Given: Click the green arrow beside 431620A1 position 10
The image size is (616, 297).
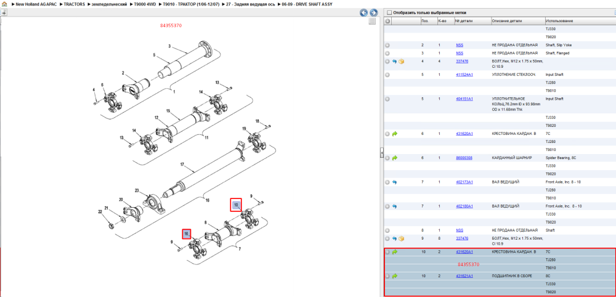Looking at the screenshot, I should 395,252.
